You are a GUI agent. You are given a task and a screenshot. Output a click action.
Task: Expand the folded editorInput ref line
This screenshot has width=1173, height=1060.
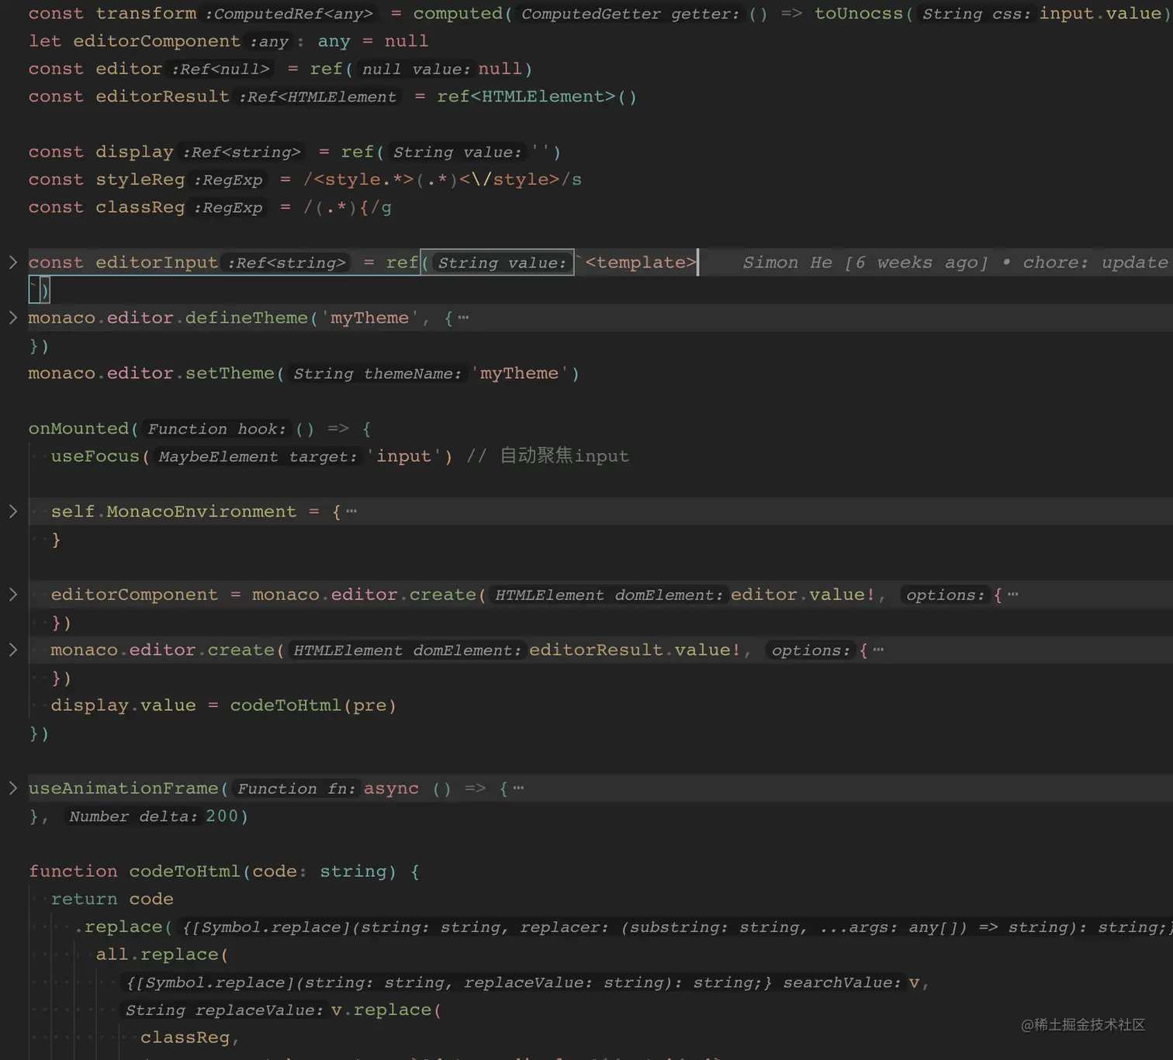pyautogui.click(x=12, y=262)
